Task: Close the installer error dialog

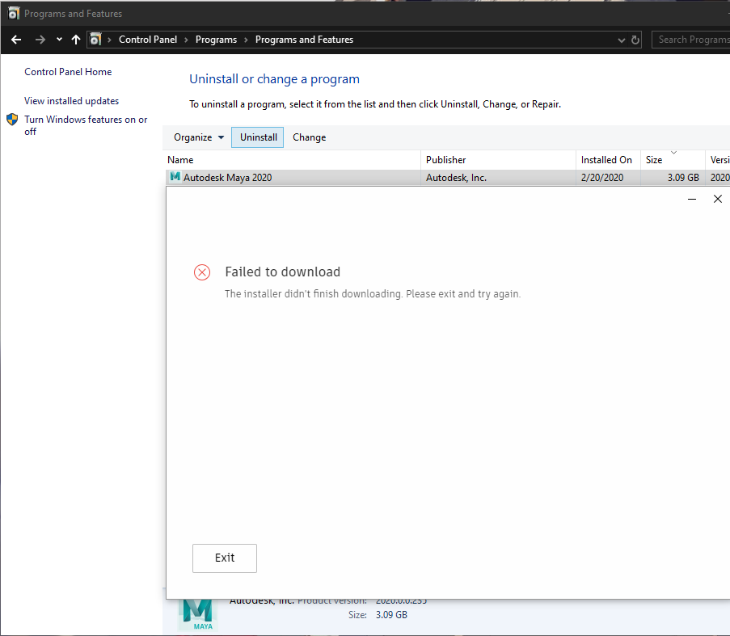Action: pos(717,199)
